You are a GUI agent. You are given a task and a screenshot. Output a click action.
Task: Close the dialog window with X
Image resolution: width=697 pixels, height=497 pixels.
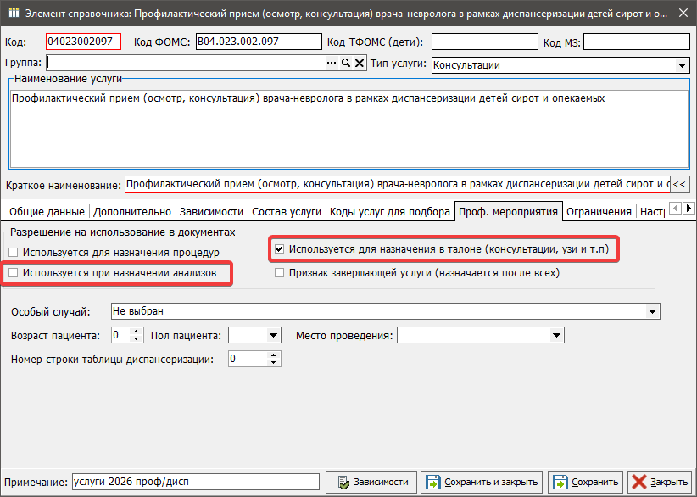pyautogui.click(x=683, y=14)
